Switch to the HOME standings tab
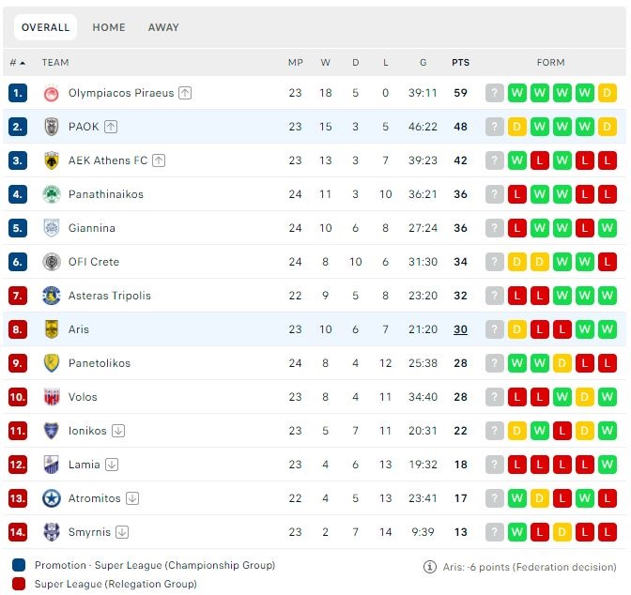Image resolution: width=631 pixels, height=595 pixels. [x=109, y=27]
